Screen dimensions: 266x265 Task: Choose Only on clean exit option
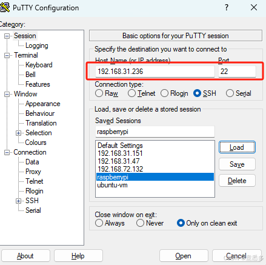point(181,223)
